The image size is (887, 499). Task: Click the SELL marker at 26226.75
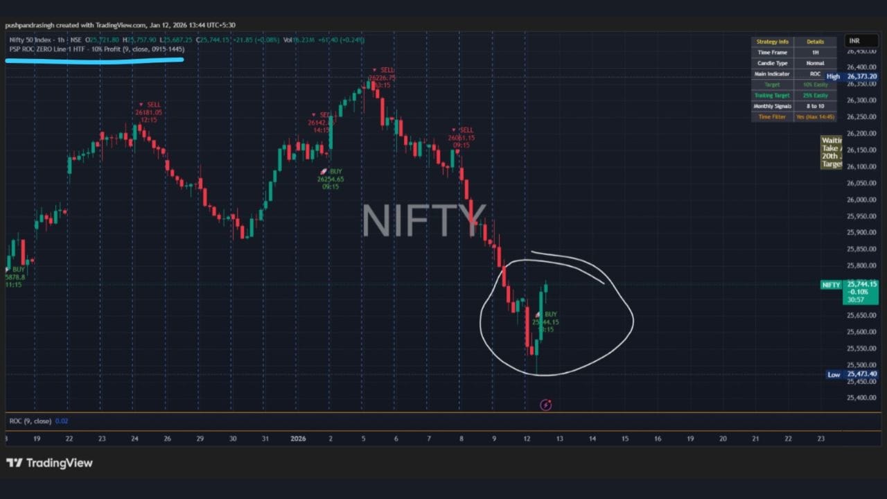[x=383, y=78]
